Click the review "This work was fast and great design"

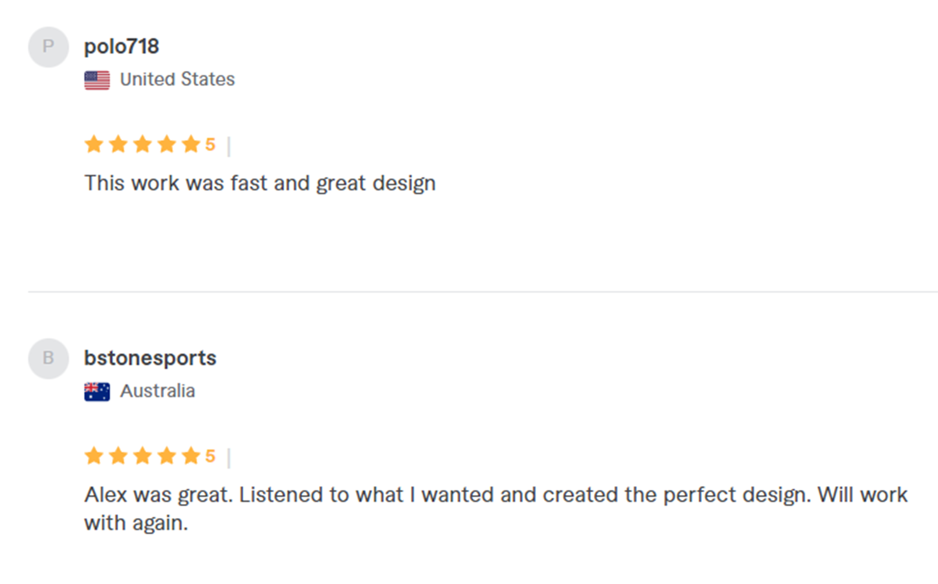[260, 183]
